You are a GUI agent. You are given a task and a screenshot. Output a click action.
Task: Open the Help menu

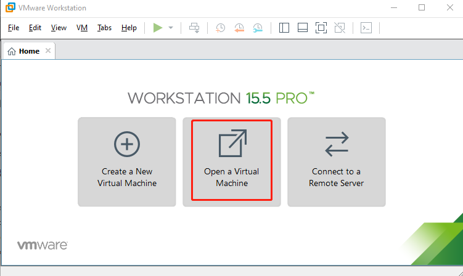[129, 28]
